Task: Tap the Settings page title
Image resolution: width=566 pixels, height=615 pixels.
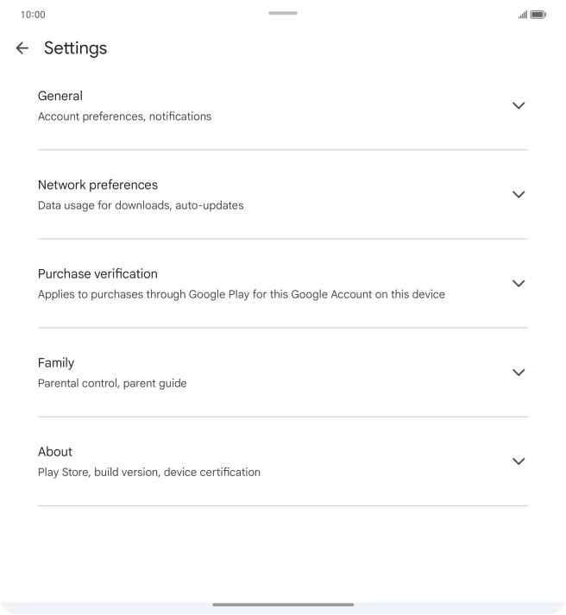Action: click(76, 48)
